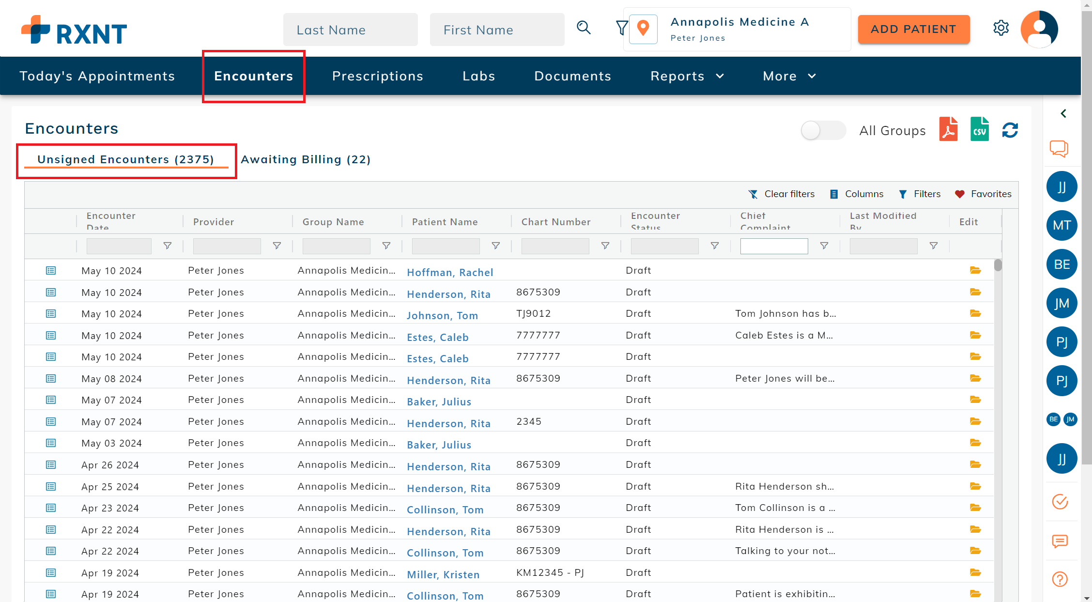
Task: Click the Last Name search field
Action: coord(350,30)
